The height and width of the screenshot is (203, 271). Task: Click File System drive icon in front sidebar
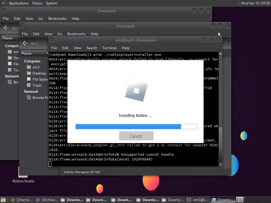(29, 79)
